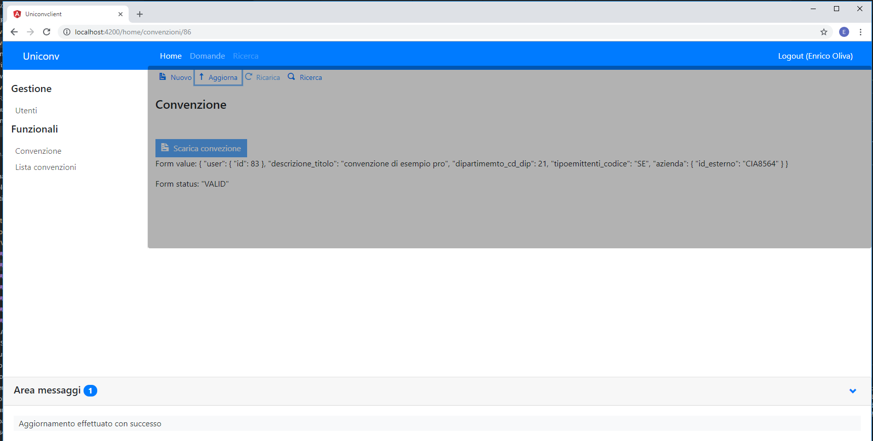Image resolution: width=873 pixels, height=441 pixels.
Task: Select the Uniconvclient tab
Action: pos(68,14)
